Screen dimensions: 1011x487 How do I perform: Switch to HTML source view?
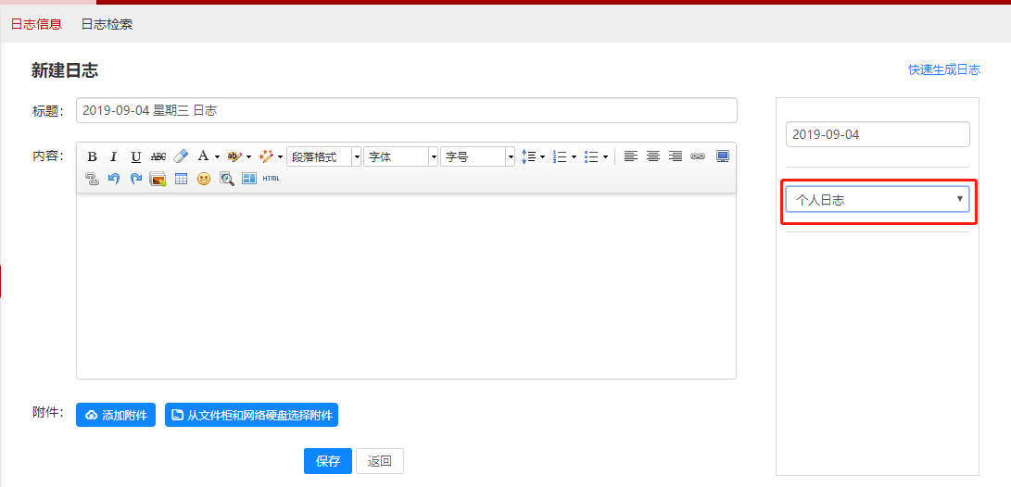point(271,179)
